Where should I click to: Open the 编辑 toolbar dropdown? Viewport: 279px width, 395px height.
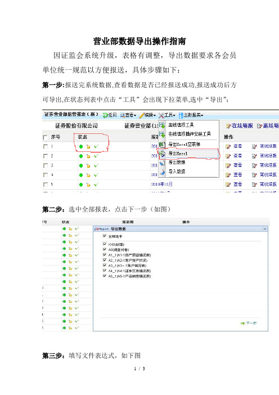pyautogui.click(x=147, y=115)
